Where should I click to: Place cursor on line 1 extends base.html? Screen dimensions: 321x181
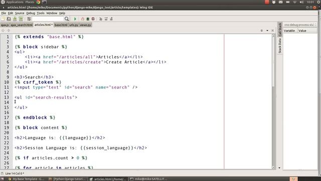[49, 37]
